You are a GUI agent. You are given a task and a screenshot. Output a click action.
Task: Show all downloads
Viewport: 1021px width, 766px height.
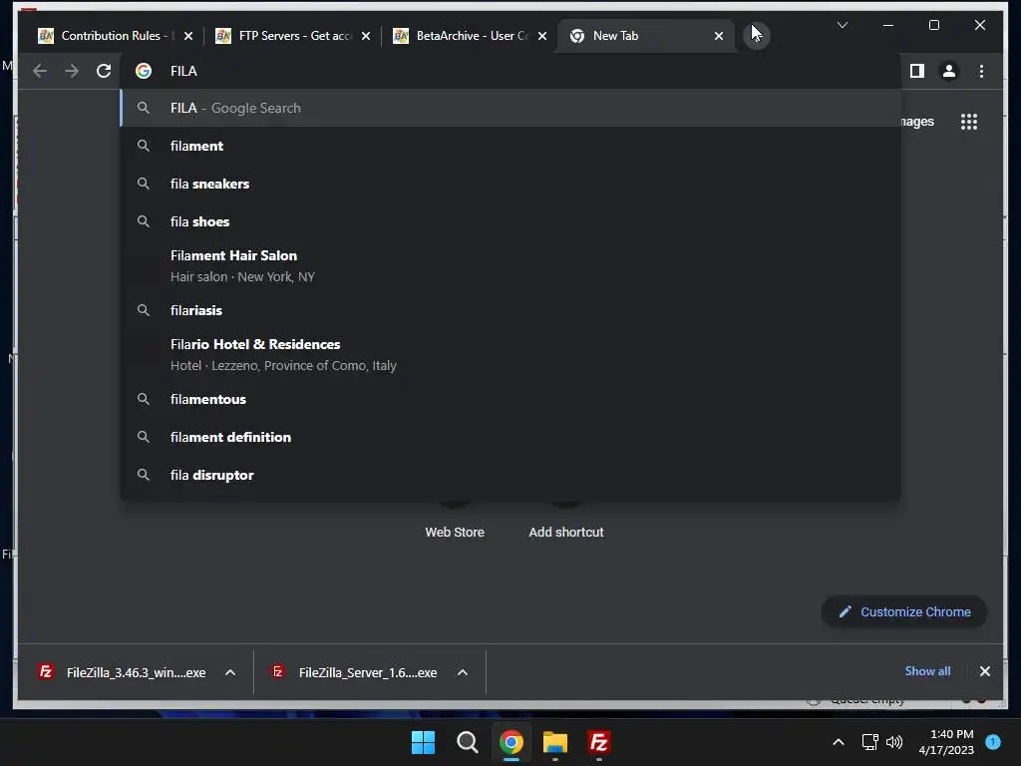pyautogui.click(x=927, y=671)
